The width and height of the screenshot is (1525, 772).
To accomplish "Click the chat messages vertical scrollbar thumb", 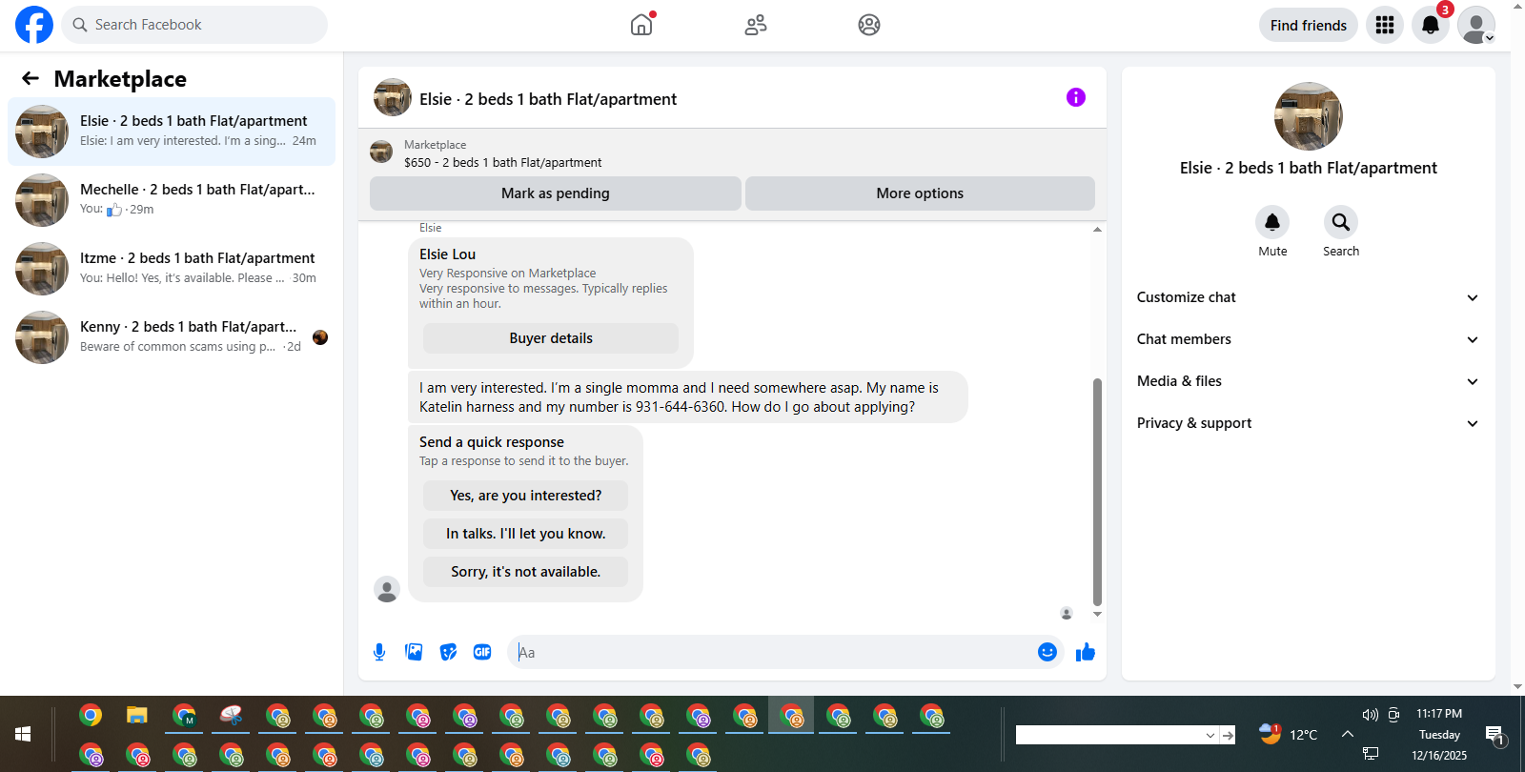I will click(x=1097, y=492).
